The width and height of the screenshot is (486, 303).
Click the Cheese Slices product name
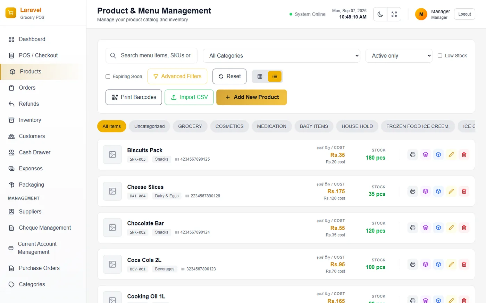[145, 187]
